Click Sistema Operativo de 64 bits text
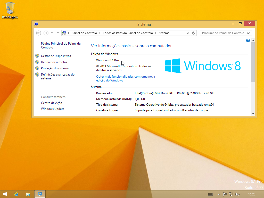The width and height of the screenshot is (264, 198). (174, 105)
